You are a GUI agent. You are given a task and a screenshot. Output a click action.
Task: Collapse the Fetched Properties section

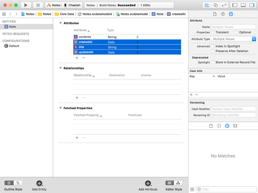coord(60,108)
